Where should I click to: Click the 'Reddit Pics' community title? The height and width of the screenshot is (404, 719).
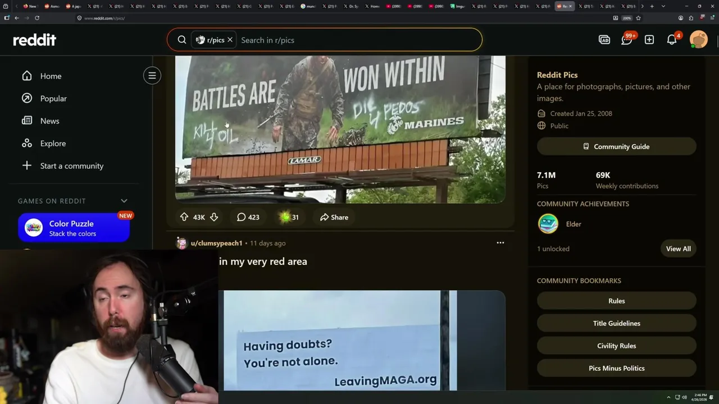tap(557, 75)
